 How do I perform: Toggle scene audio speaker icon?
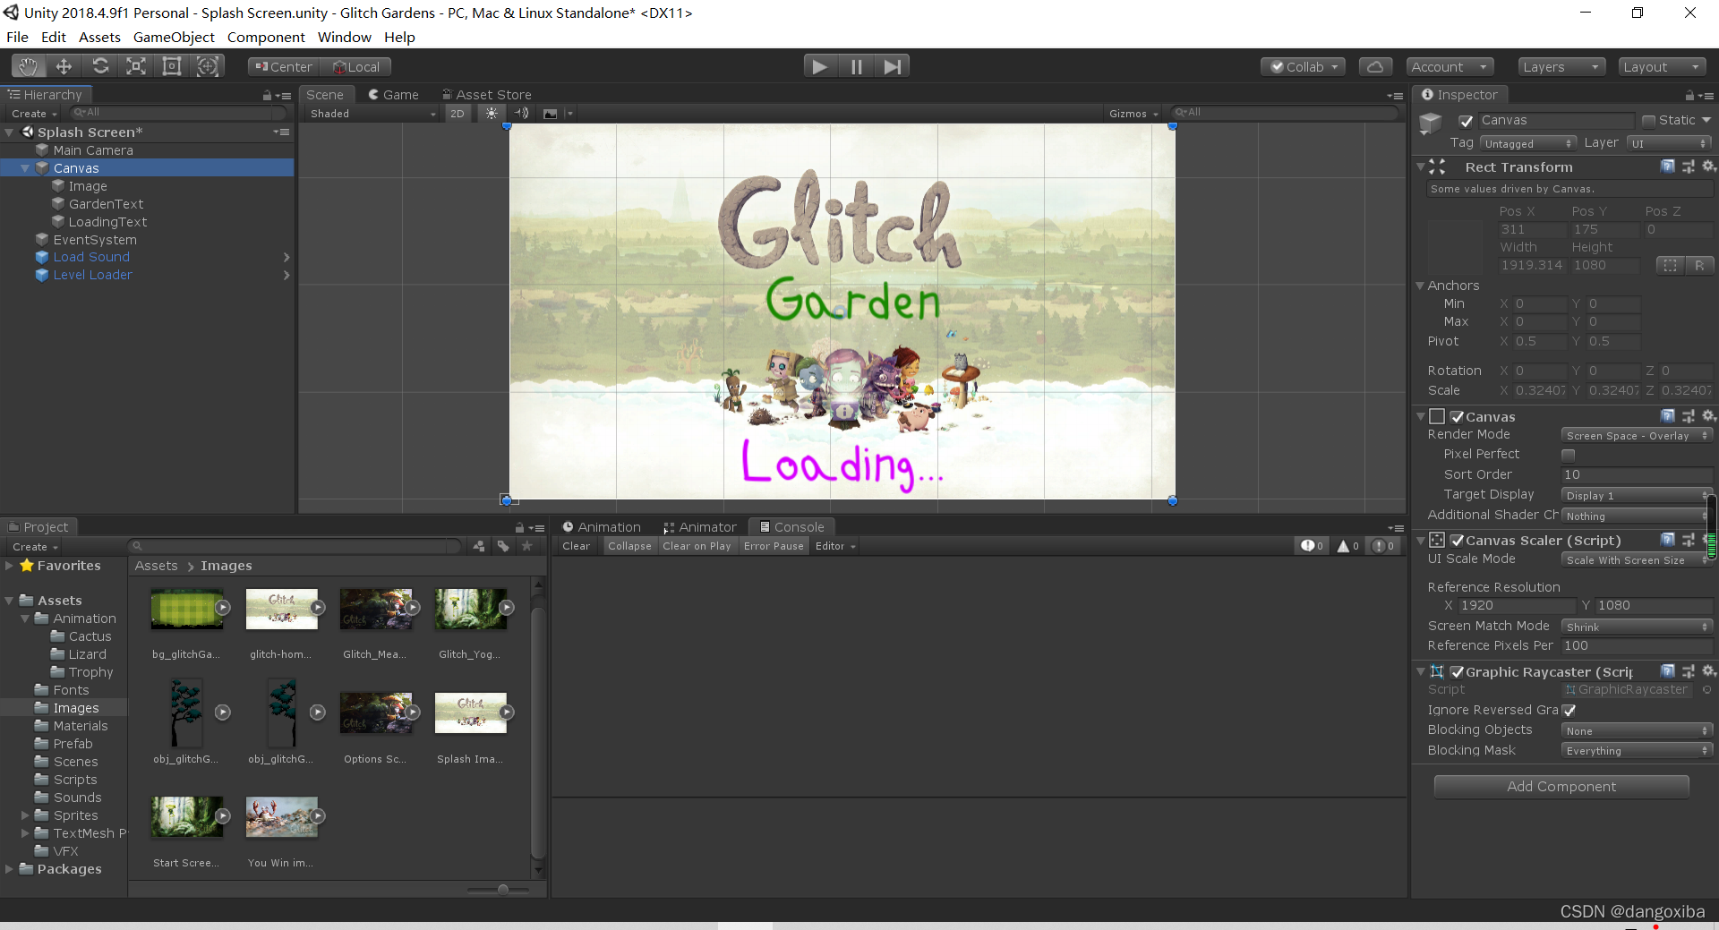pyautogui.click(x=522, y=114)
